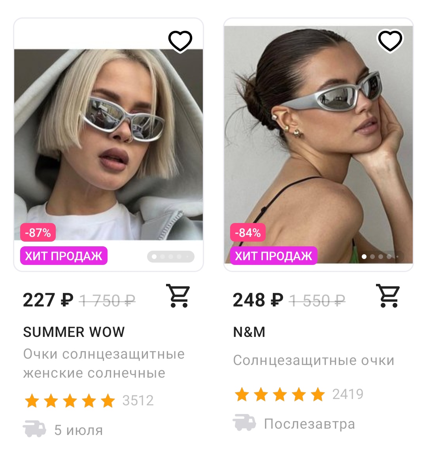427x452 pixels.
Task: Click the -87% discount badge
Action: 38,233
